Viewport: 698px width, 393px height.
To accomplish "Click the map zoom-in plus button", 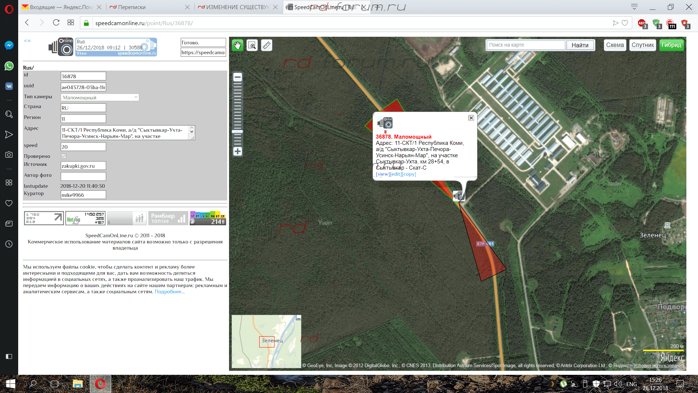I will point(237,151).
